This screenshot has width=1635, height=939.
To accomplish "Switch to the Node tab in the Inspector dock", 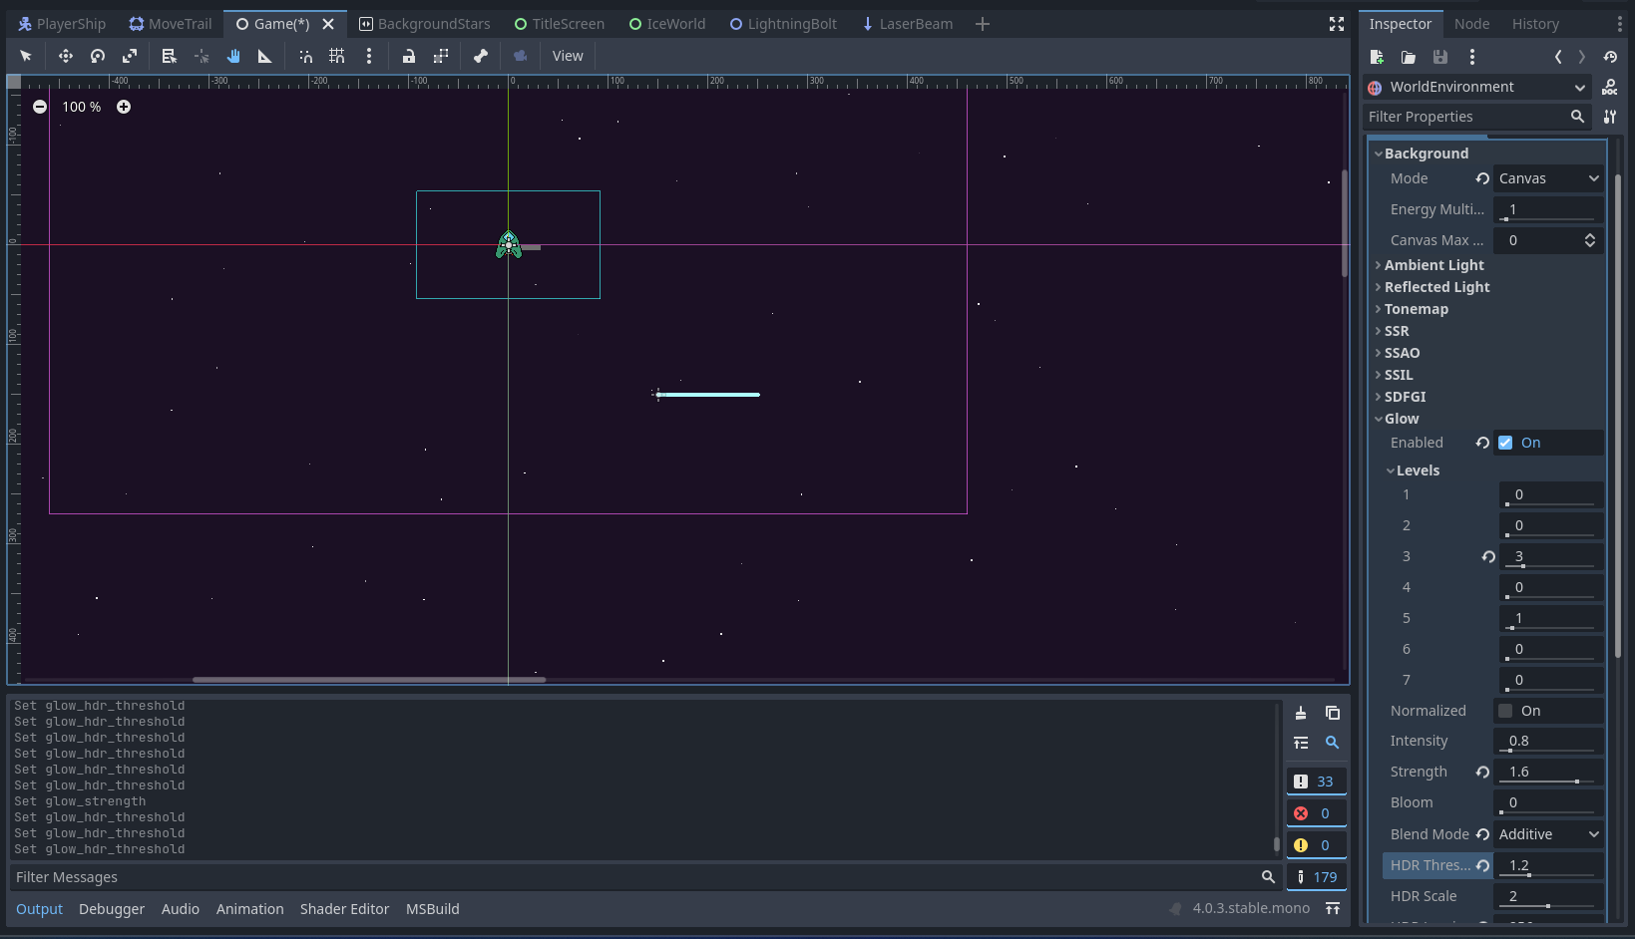I will click(1471, 23).
